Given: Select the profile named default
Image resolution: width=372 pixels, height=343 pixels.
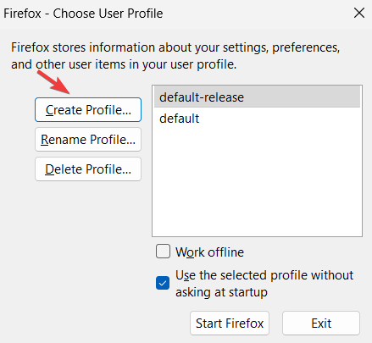Looking at the screenshot, I should [257, 119].
